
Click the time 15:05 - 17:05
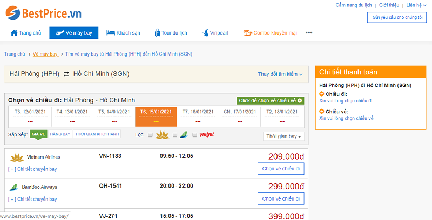point(177,216)
